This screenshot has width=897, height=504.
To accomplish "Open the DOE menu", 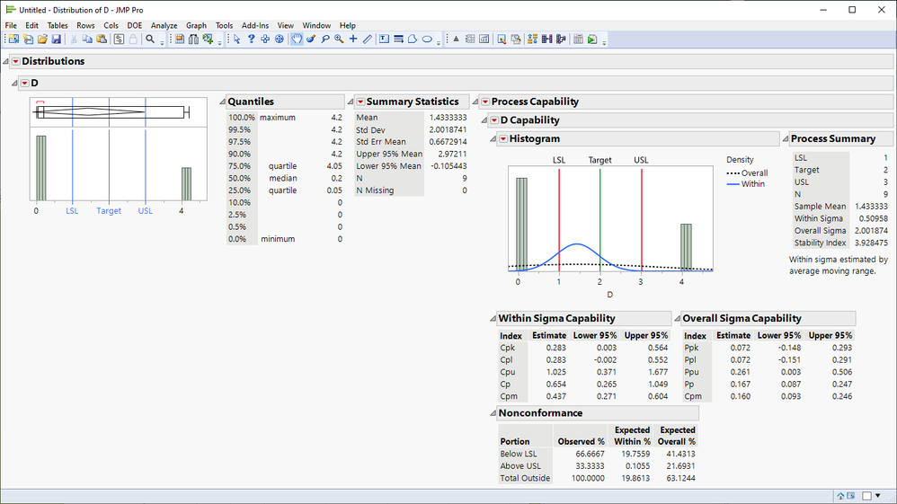I will 134,26.
